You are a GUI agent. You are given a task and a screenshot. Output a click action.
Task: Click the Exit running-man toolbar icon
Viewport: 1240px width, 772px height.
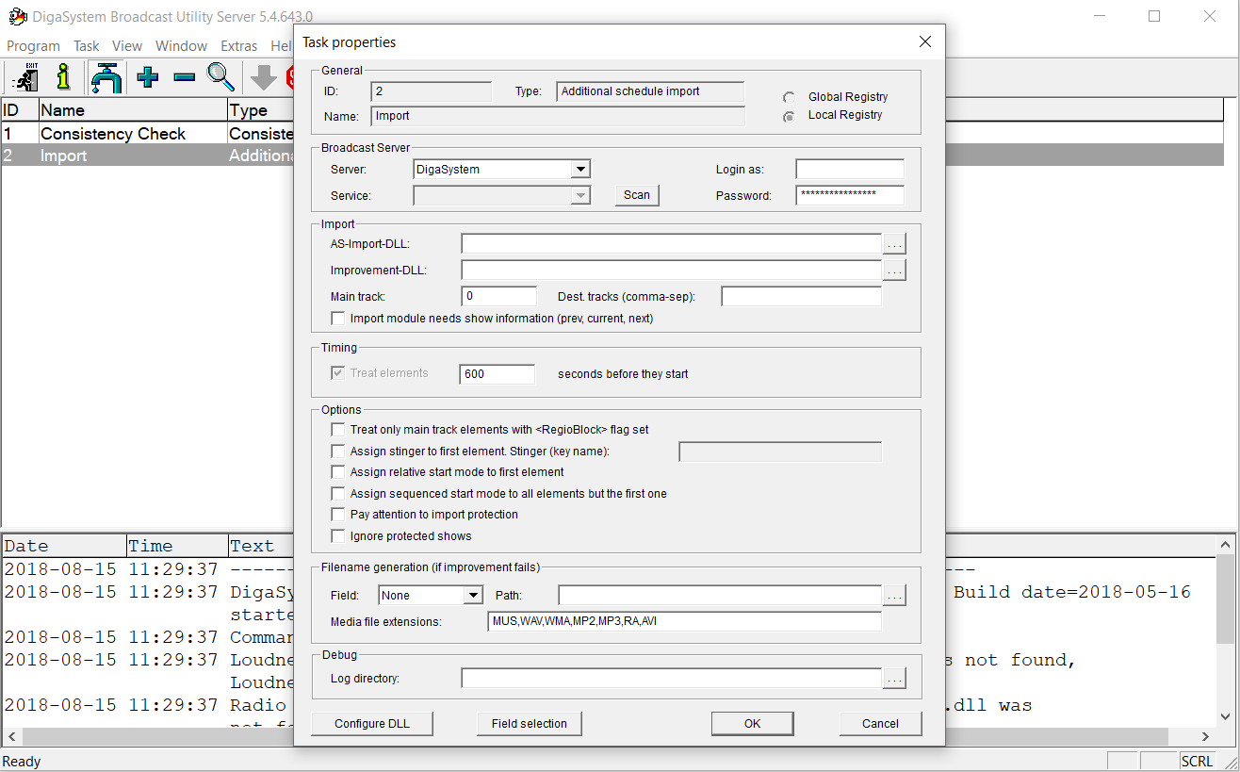pos(25,77)
